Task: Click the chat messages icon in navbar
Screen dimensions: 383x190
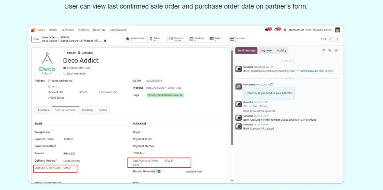Action: tap(267, 30)
